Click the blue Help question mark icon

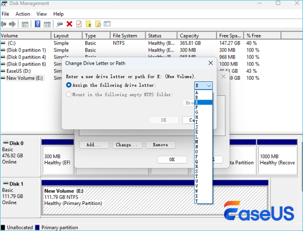click(38, 24)
